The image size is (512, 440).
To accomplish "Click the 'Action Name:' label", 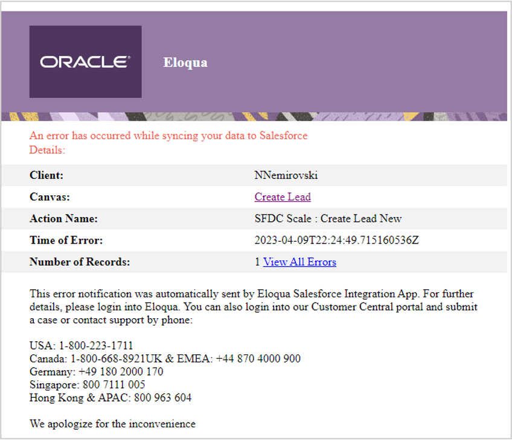I will click(63, 218).
